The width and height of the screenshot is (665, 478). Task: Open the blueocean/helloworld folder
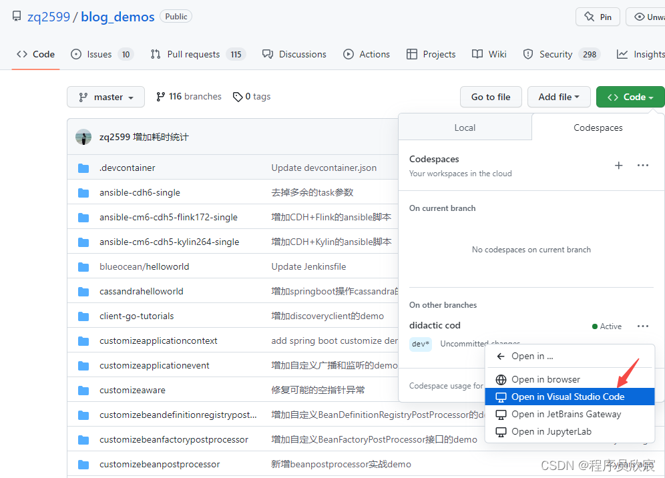coord(144,267)
